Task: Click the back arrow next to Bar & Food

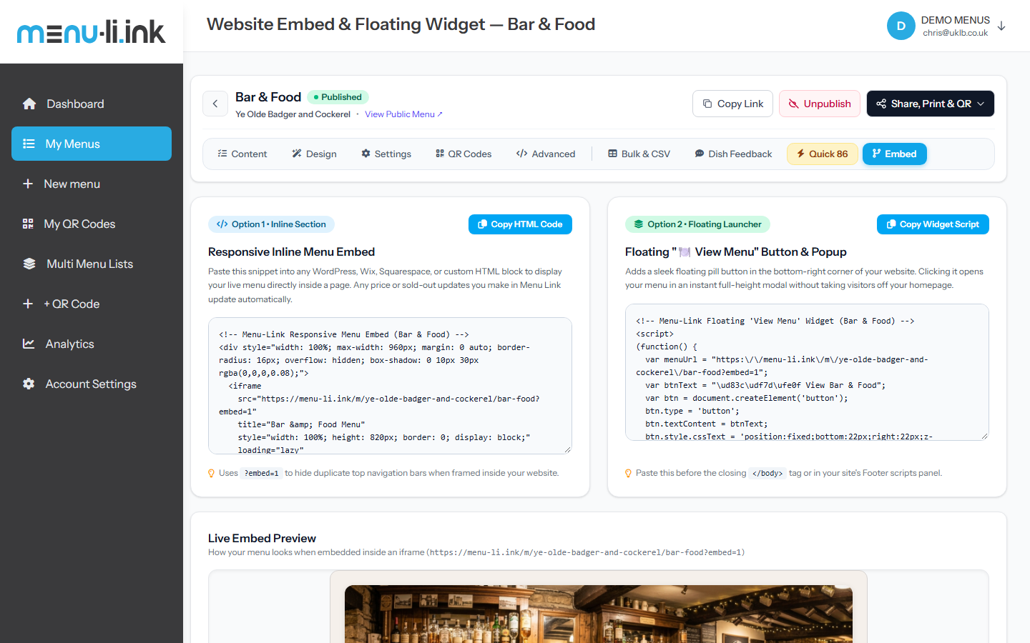Action: click(x=215, y=104)
